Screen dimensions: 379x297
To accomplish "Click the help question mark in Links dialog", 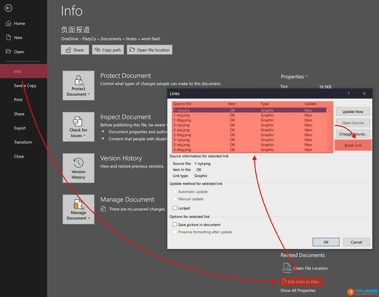I will [x=348, y=93].
